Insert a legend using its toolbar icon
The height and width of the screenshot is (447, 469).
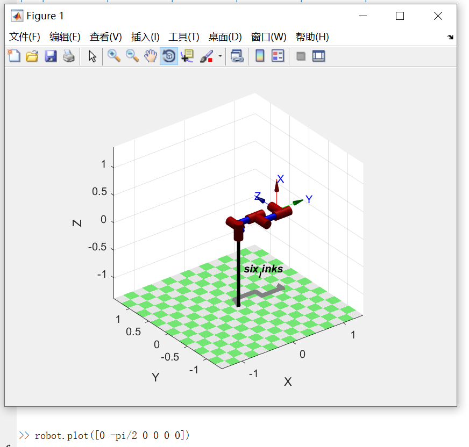[x=278, y=56]
